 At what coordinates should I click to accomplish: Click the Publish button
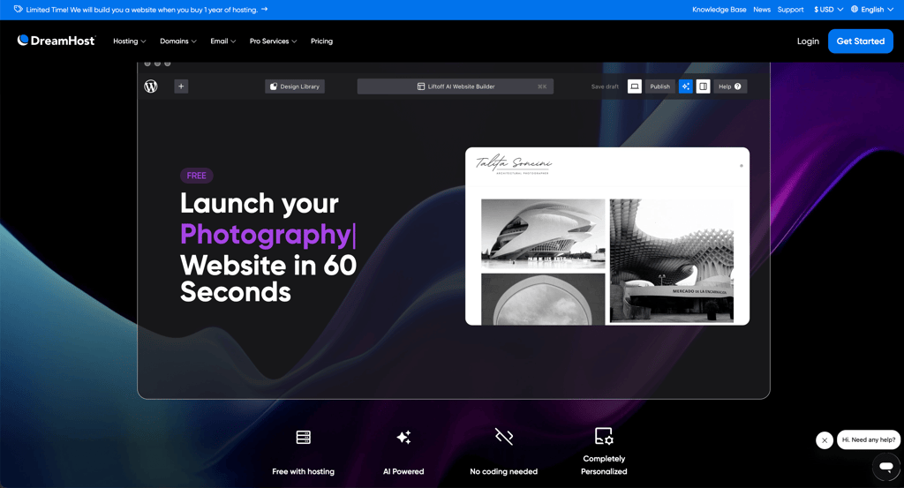[660, 86]
